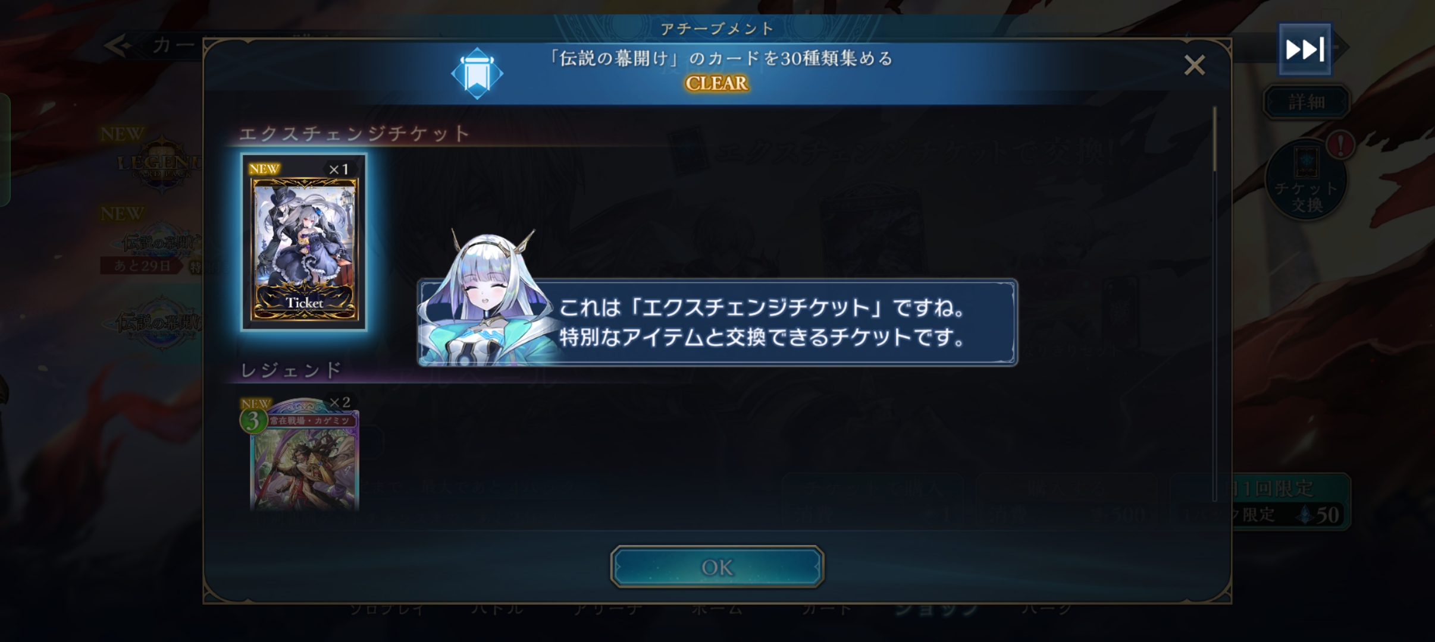Image resolution: width=1435 pixels, height=642 pixels.
Task: Tap the CLEAR achievement banner label
Action: (717, 83)
